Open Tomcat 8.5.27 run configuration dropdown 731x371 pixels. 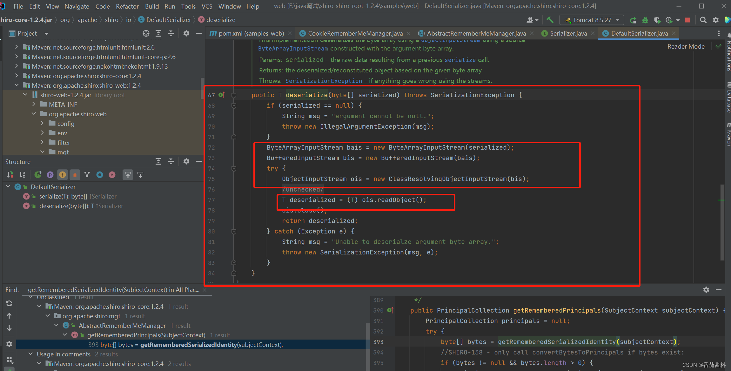[x=592, y=20]
